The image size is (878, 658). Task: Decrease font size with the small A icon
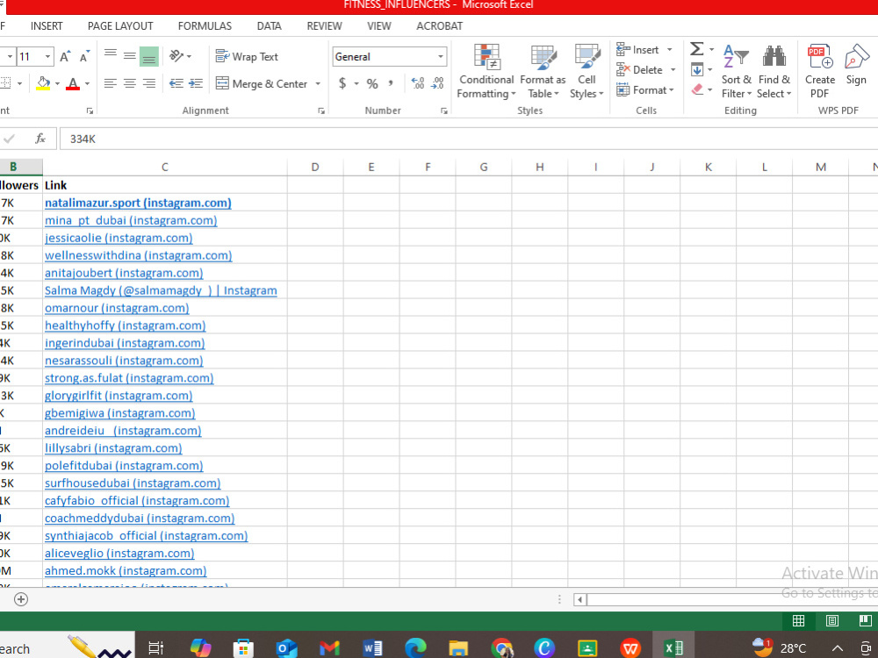point(84,56)
